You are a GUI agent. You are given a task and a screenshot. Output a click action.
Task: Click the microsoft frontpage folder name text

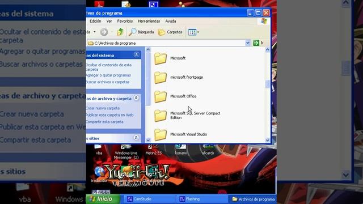[187, 77]
